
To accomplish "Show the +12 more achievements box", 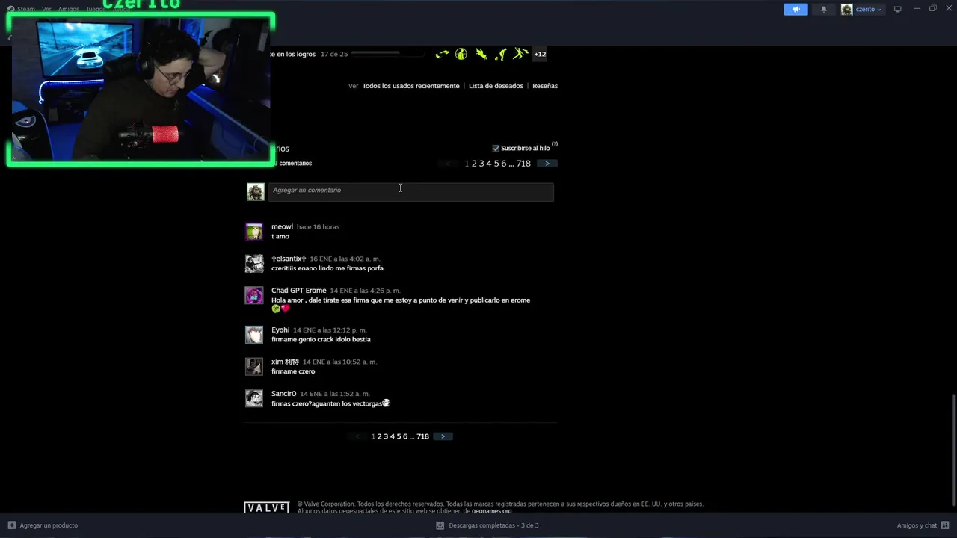I will 540,54.
